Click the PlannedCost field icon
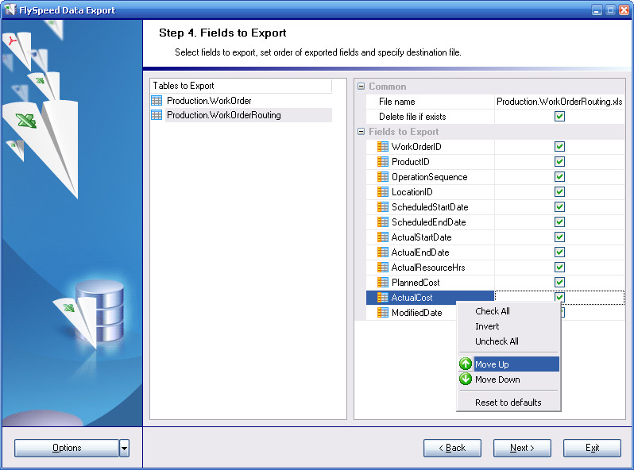The width and height of the screenshot is (634, 470). 382,283
